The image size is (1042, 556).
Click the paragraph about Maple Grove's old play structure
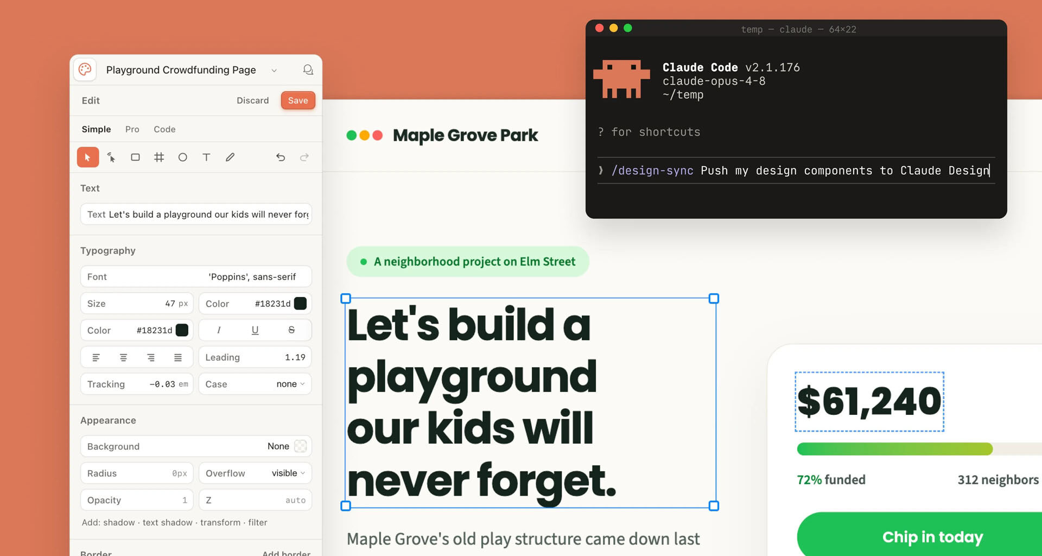tap(523, 539)
